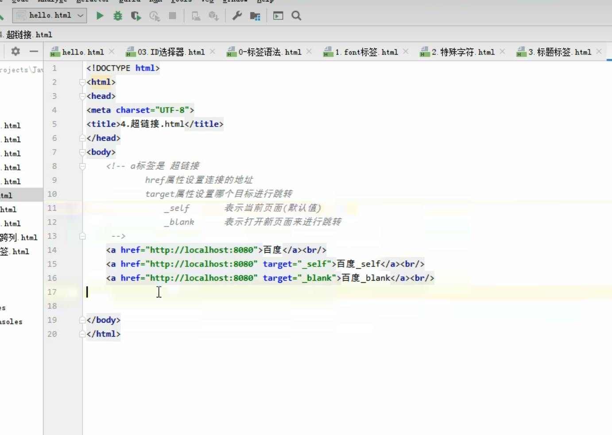Click the file icon on hello.html tab
The image size is (612, 435).
click(x=55, y=52)
